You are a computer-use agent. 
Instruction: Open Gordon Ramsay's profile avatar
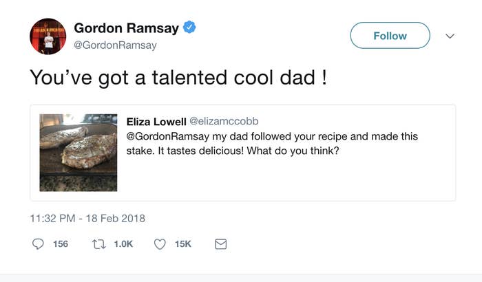(48, 36)
